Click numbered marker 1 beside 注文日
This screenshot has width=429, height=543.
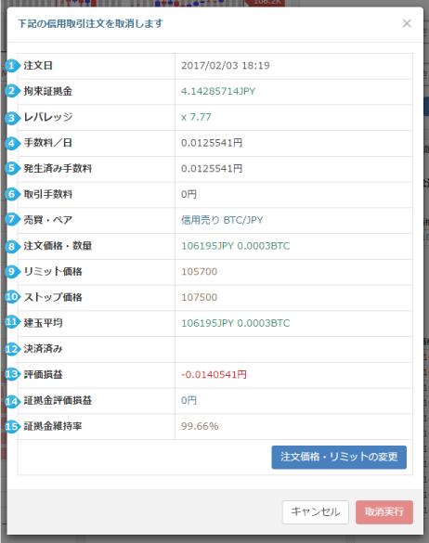pos(12,66)
